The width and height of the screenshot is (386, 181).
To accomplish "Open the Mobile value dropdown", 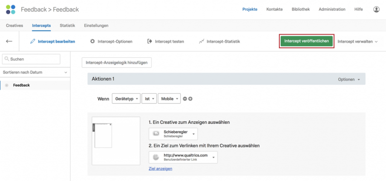I will [169, 98].
